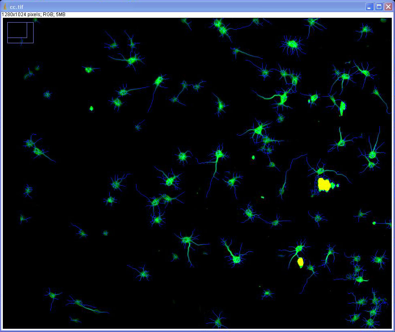Viewport: 395px width, 332px height.
Task: Click the zoom indicator's inner rectangle
Action: point(17,30)
